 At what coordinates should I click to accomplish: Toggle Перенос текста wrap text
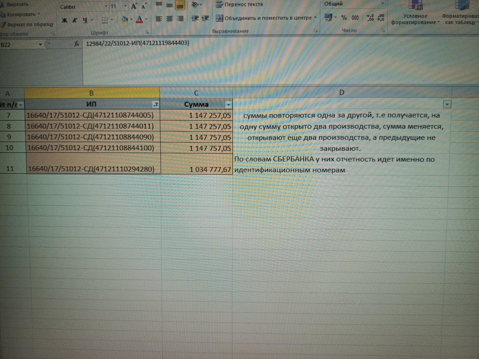[x=239, y=5]
